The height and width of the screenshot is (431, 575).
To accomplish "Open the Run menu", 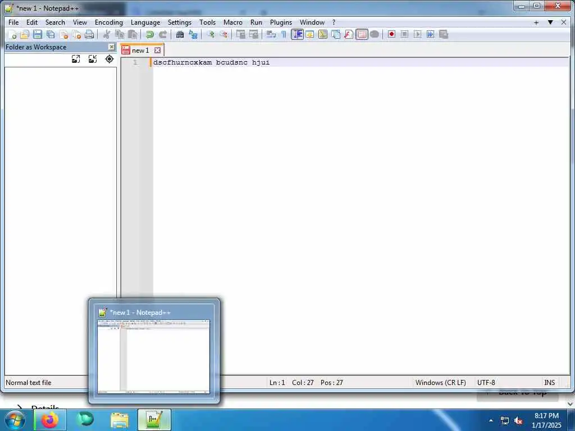I will click(x=256, y=22).
